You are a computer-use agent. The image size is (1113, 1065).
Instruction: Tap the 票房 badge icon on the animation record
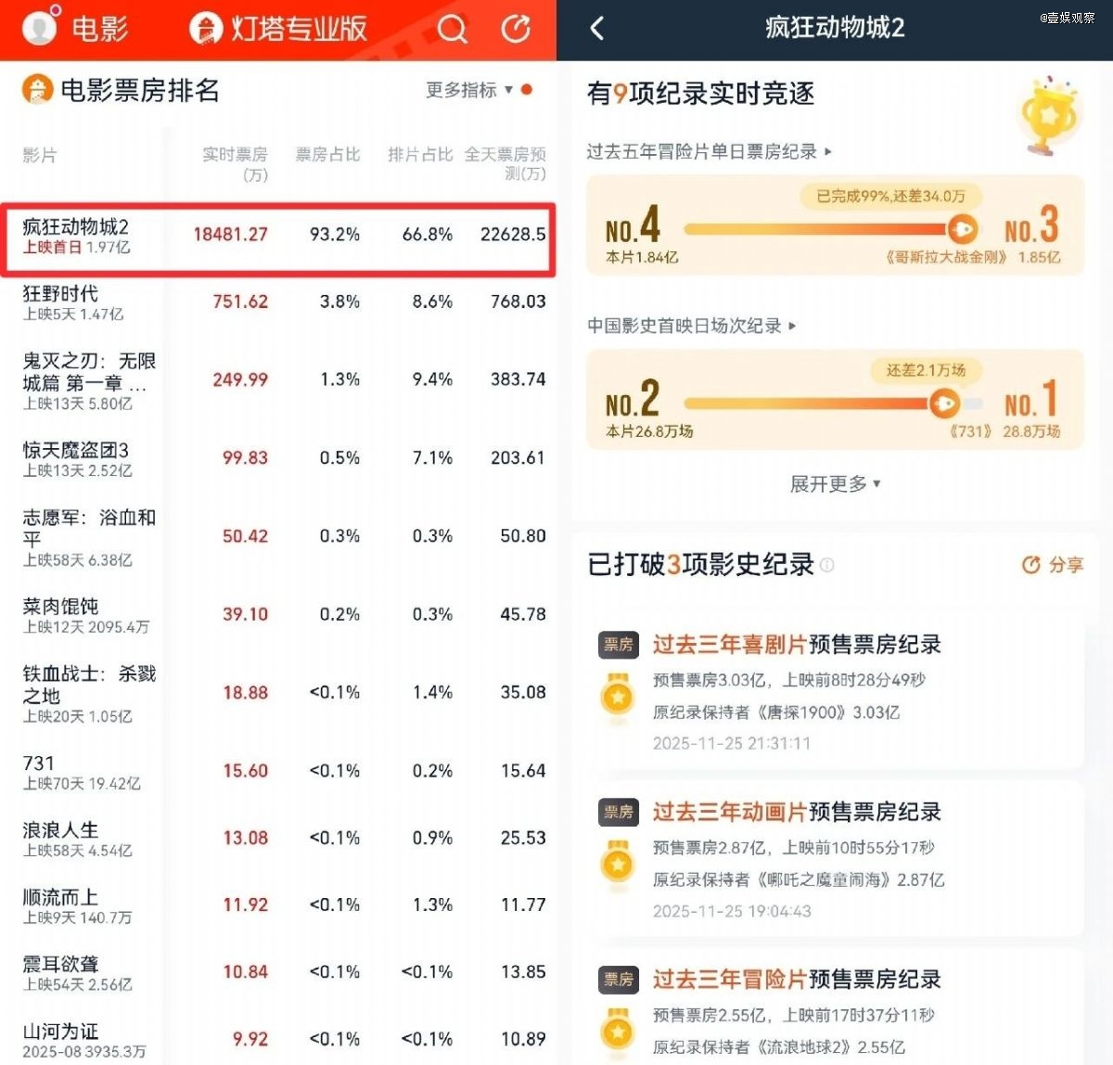click(x=619, y=812)
